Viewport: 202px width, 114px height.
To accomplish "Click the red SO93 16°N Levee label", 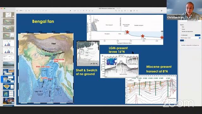I will click(43, 67).
